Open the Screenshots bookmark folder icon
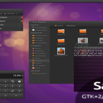The image size is (103, 103). point(33,43)
